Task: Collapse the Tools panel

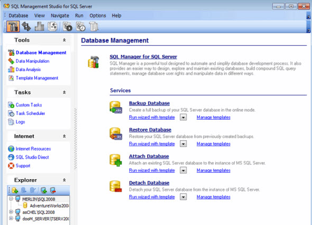Action: (x=65, y=40)
